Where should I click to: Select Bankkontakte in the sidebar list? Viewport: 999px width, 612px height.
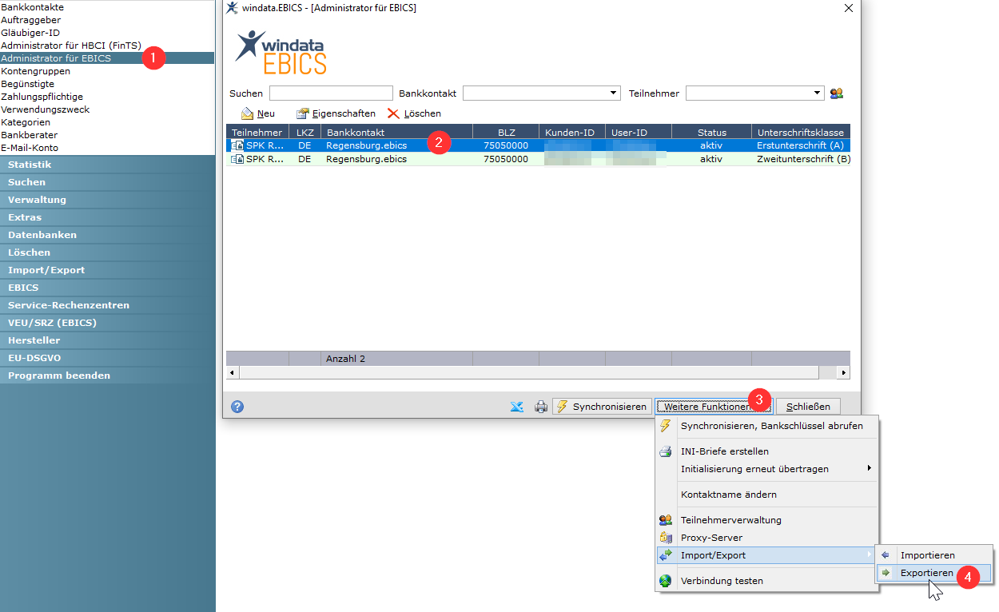tap(33, 7)
